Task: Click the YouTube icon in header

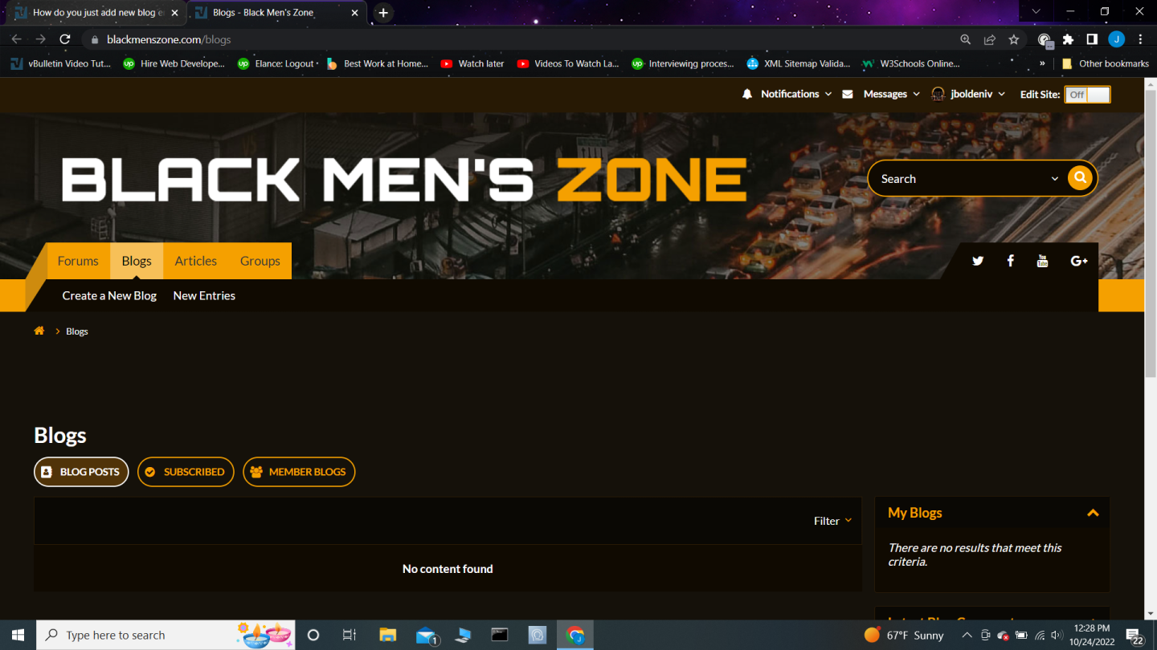Action: click(x=1042, y=261)
